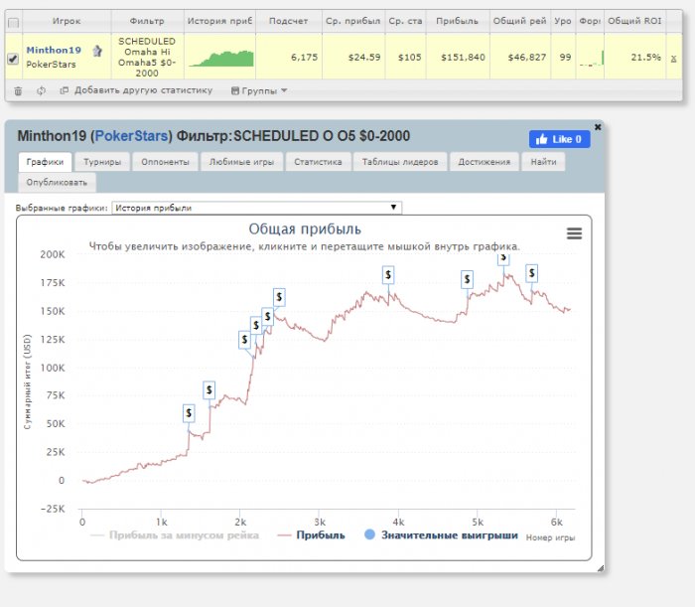Click the $151,840 profit value

coord(464,58)
